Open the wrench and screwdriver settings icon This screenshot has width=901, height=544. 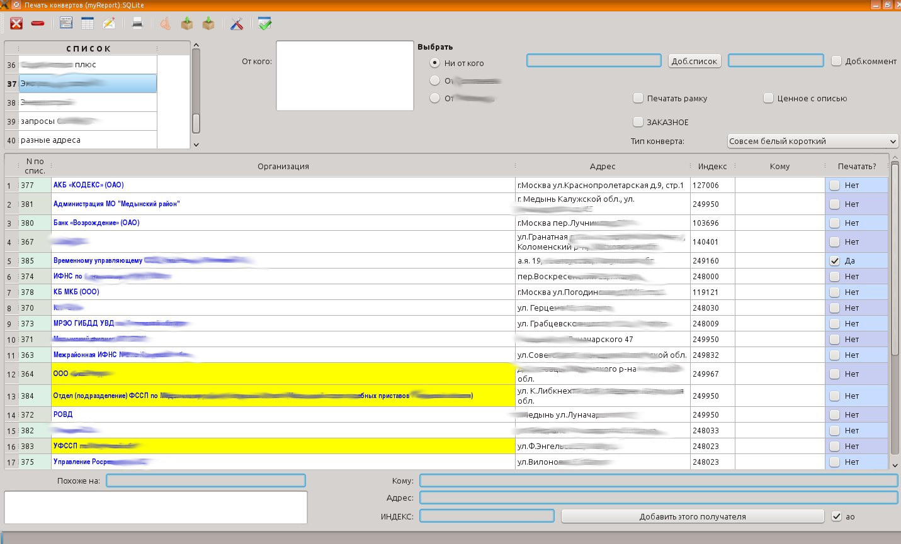click(x=237, y=24)
